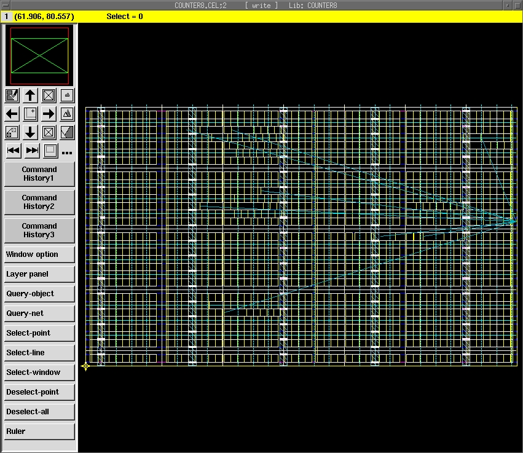Open Command History2 panel

(39, 202)
